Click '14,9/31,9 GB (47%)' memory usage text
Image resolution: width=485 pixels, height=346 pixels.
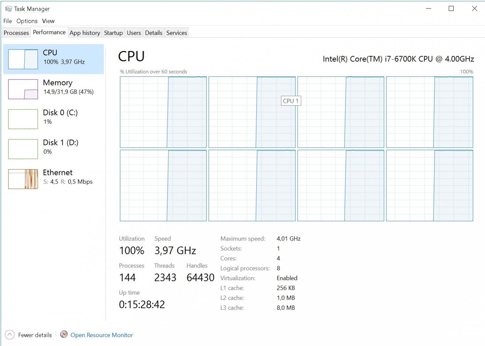(x=69, y=92)
